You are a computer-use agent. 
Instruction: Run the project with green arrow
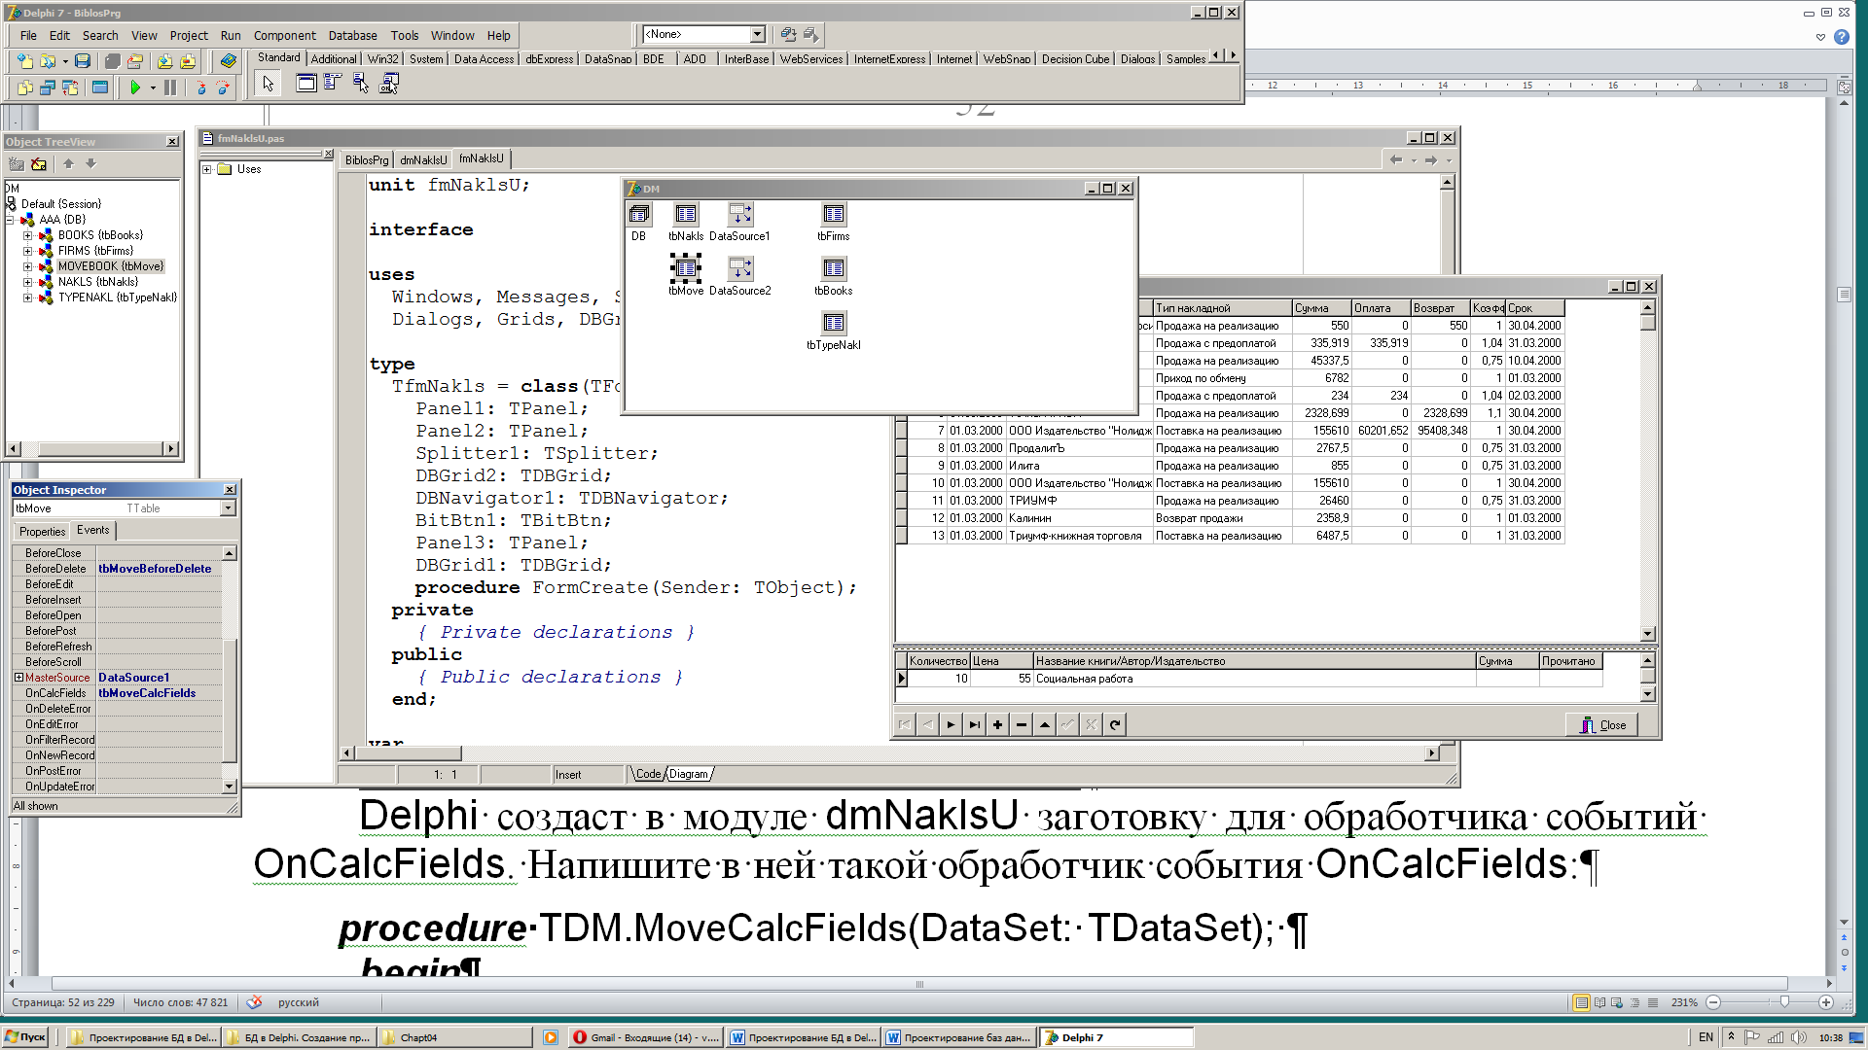135,87
